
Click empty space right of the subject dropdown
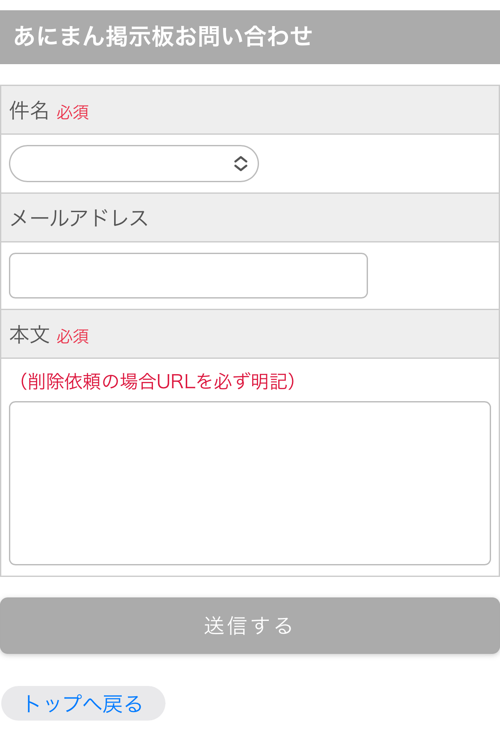tap(376, 163)
